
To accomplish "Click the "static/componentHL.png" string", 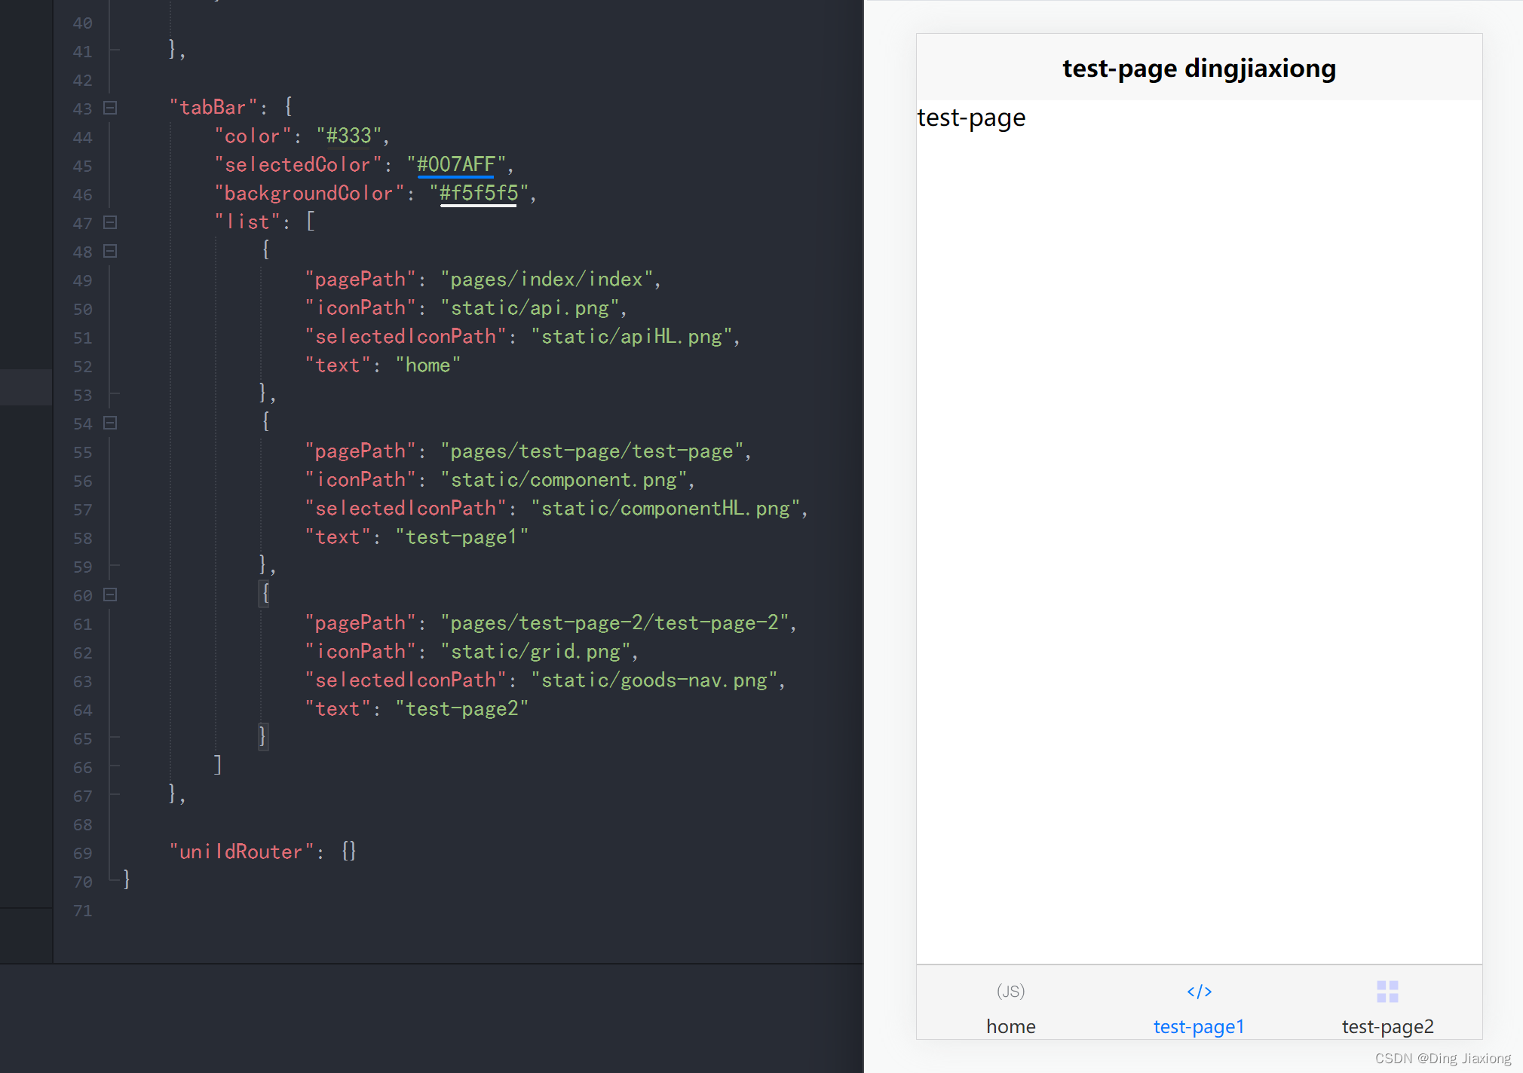I will pyautogui.click(x=666, y=508).
